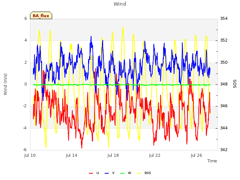The height and width of the screenshot is (180, 240).
Task: Toggle the w series in legend
Action: click(x=126, y=173)
